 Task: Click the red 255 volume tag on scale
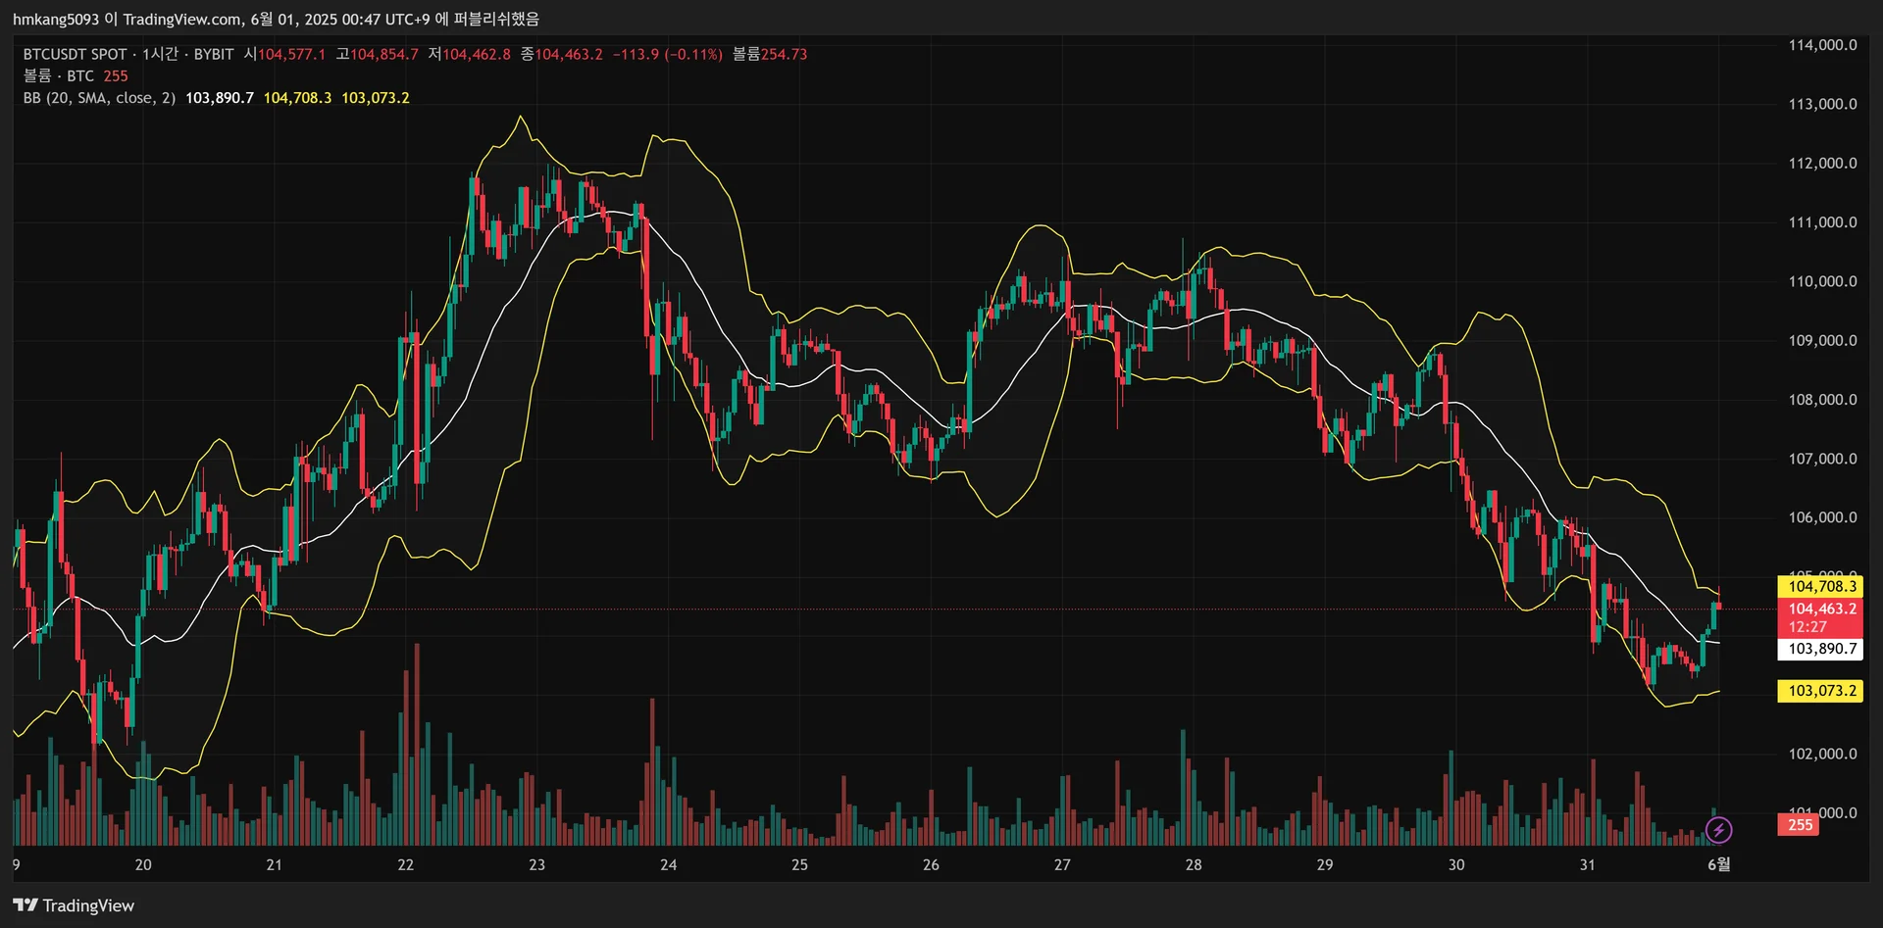pos(1799,825)
